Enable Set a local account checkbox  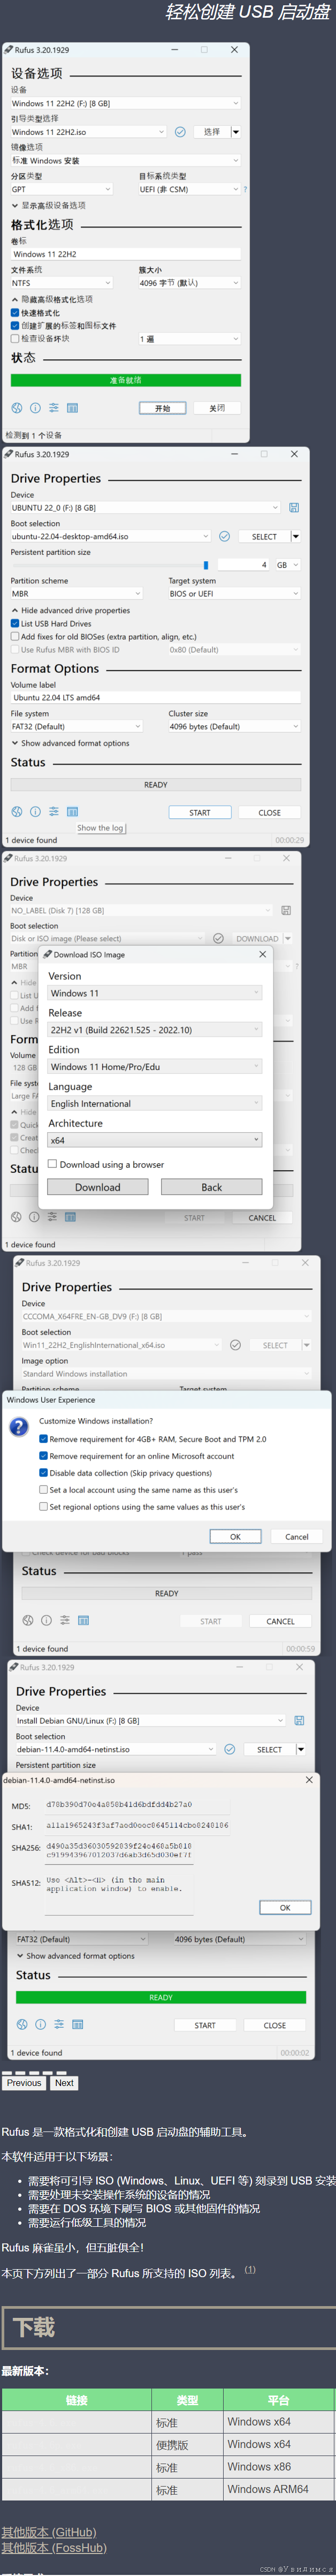(x=43, y=1489)
